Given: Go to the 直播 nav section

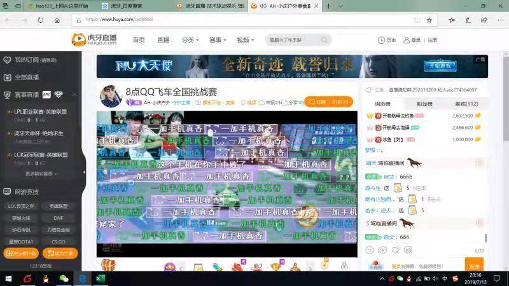Looking at the screenshot, I should (x=164, y=40).
